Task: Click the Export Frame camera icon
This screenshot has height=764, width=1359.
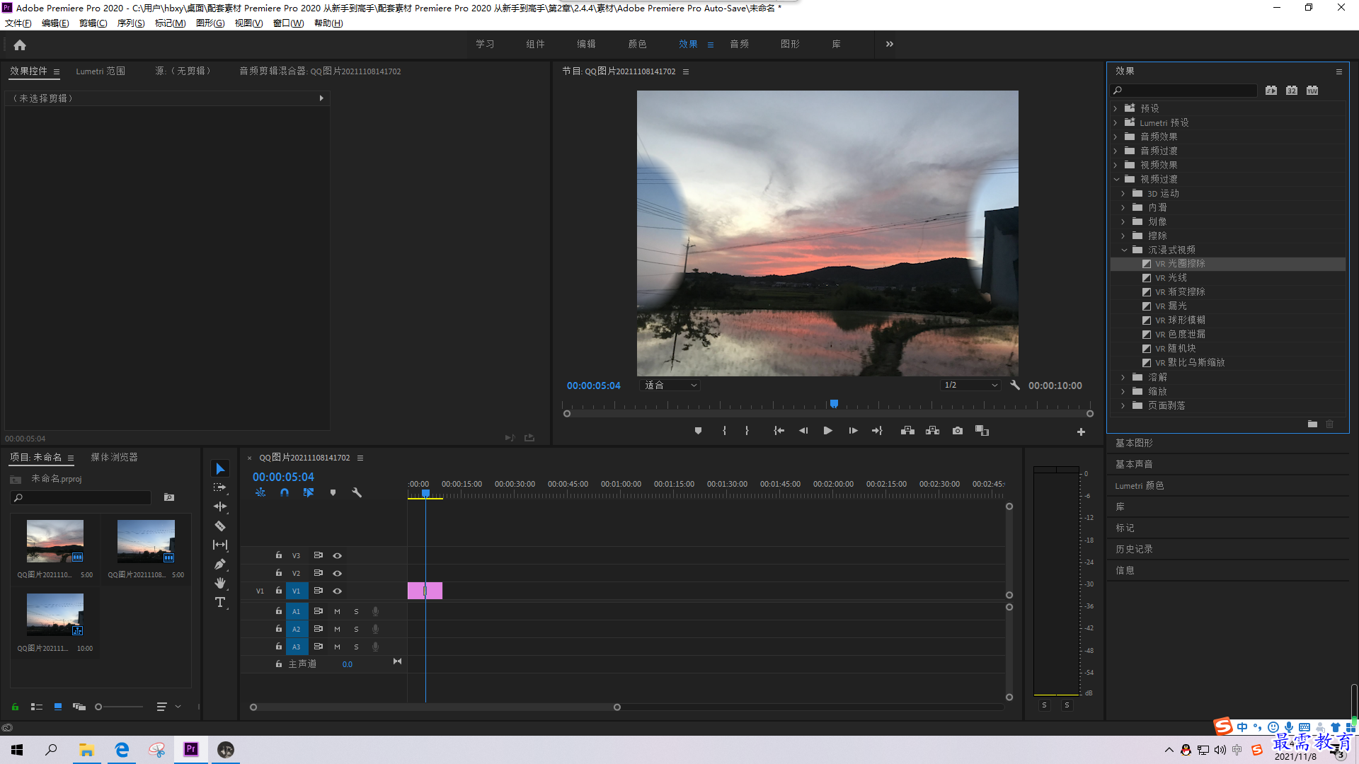Action: [x=958, y=431]
